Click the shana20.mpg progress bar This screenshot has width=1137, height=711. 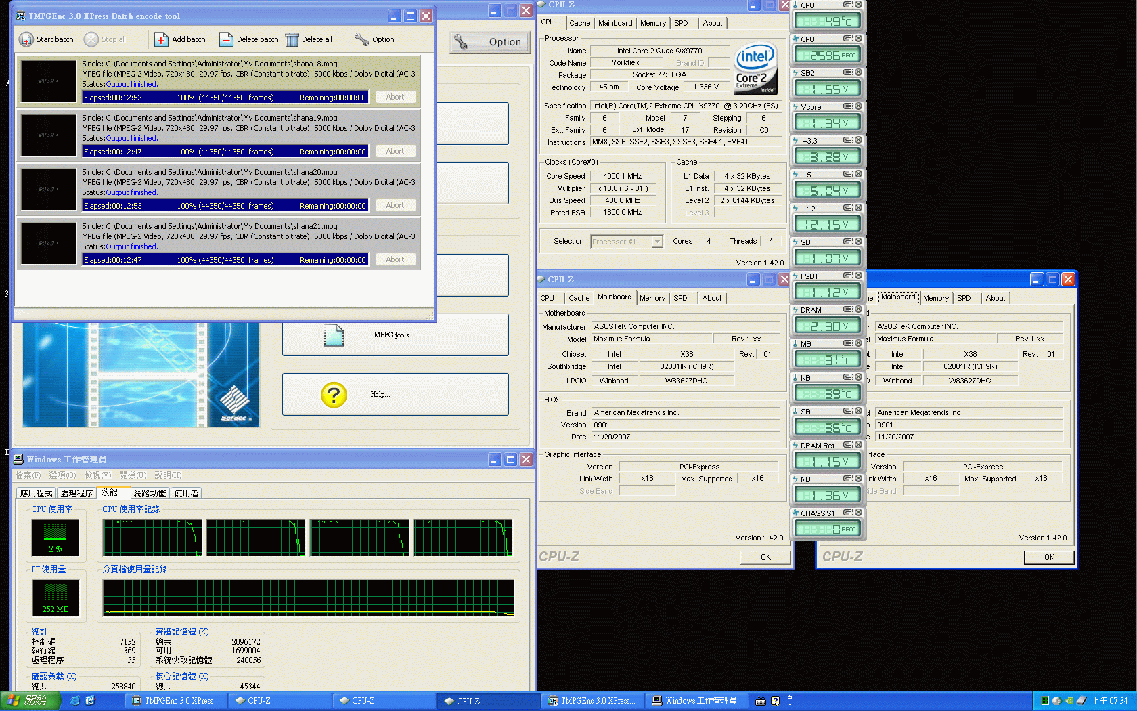(x=225, y=206)
